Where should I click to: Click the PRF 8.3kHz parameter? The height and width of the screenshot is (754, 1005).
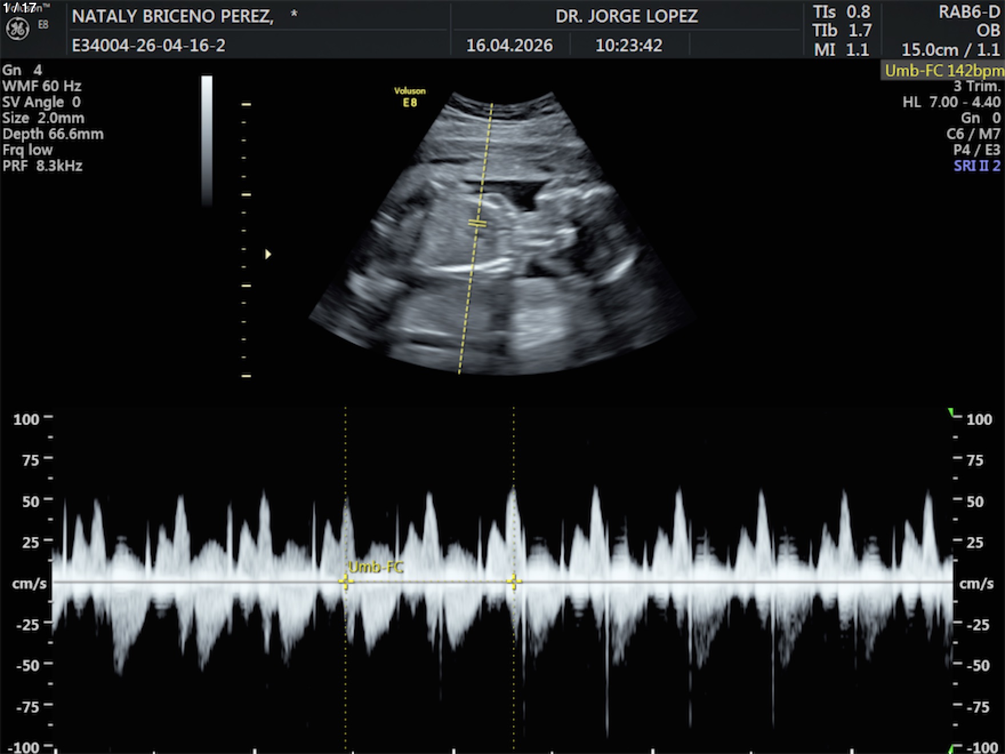[43, 166]
